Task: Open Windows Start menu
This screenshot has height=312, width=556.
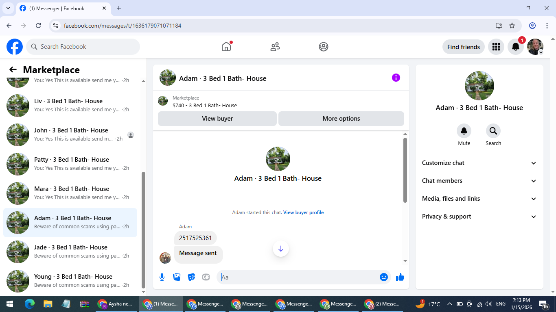Action: 10,304
